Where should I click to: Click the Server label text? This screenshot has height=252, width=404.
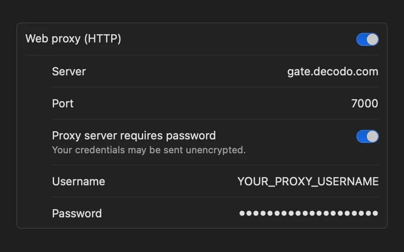tap(69, 71)
